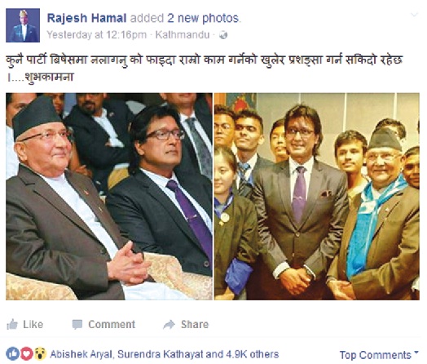Open the right group photo
Image resolution: width=427 pixels, height=364 pixels.
click(x=317, y=197)
